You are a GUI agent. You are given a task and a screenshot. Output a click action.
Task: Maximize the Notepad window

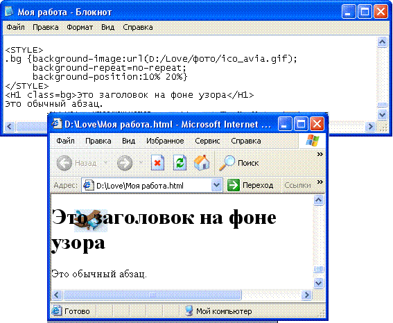click(365, 12)
